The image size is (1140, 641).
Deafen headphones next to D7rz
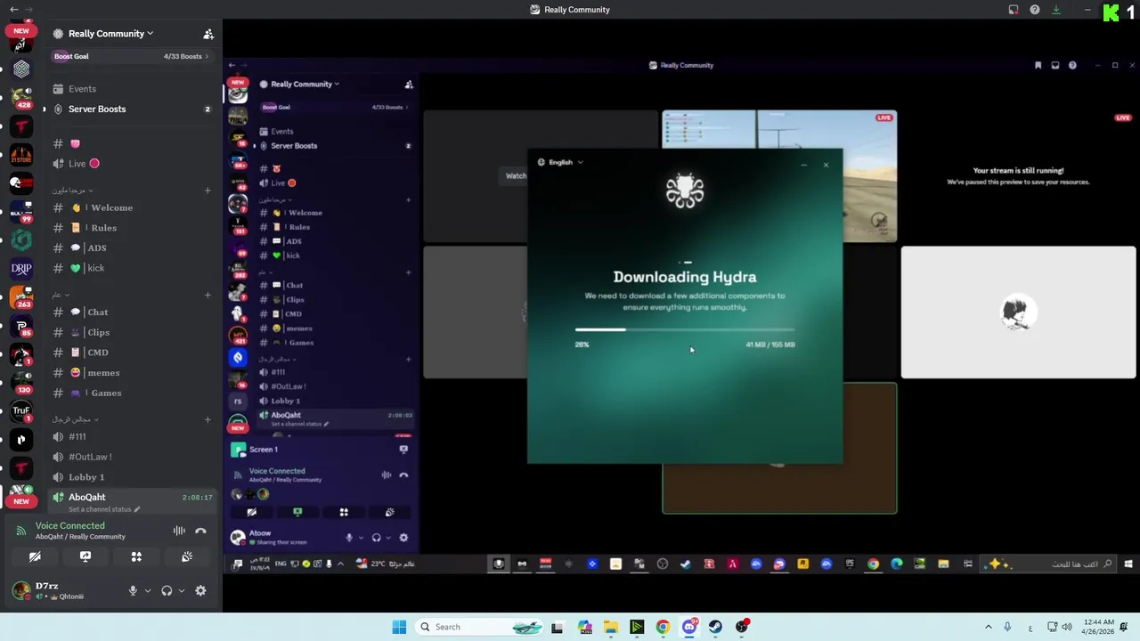(167, 590)
